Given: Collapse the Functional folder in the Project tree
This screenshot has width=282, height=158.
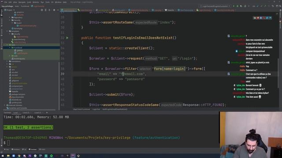Looking at the screenshot, I should 10,48.
